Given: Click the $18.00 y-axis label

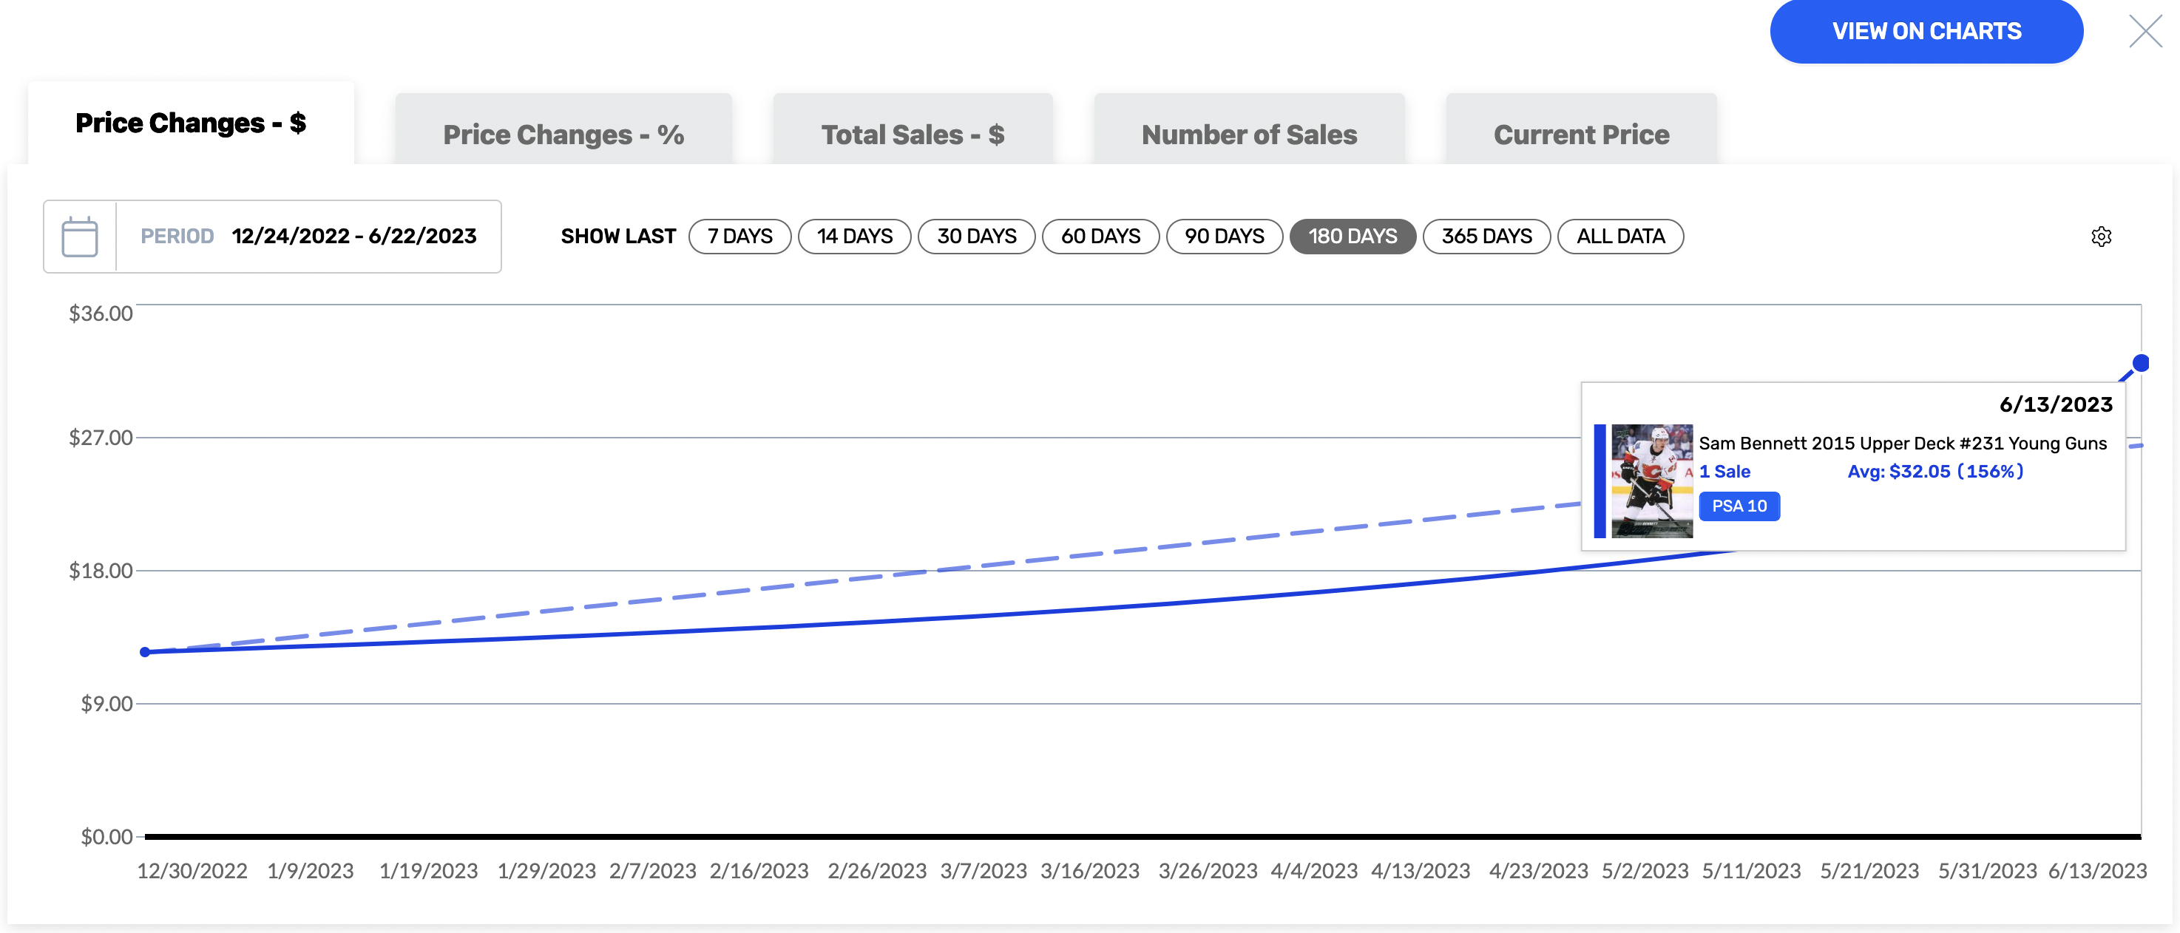Looking at the screenshot, I should [101, 570].
